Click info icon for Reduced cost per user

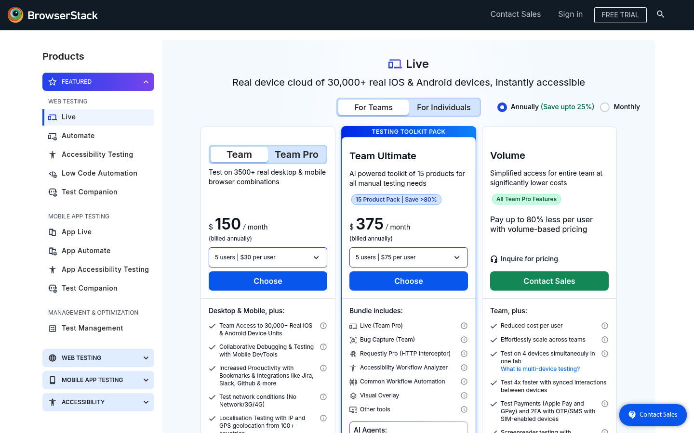[605, 326]
